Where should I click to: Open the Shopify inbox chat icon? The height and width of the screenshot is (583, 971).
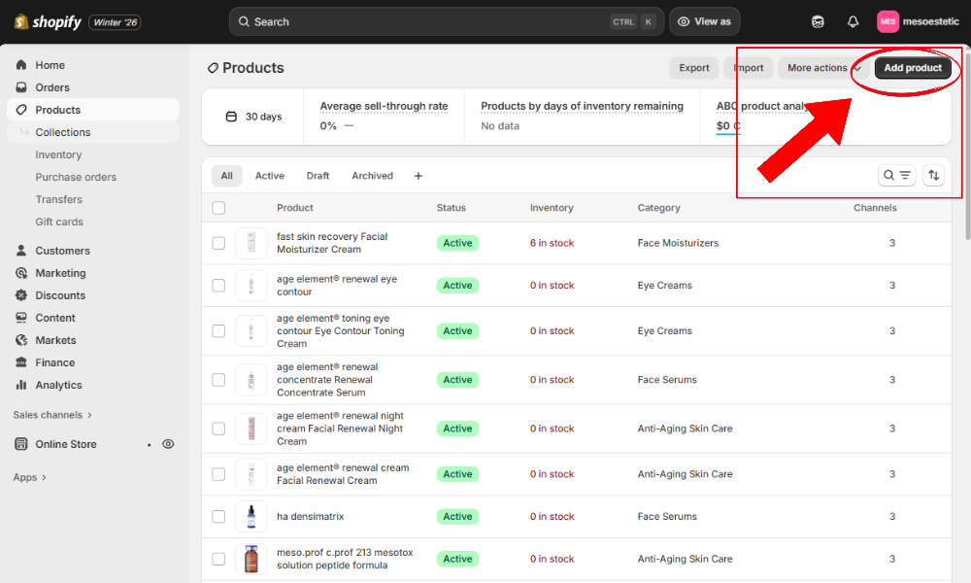818,21
